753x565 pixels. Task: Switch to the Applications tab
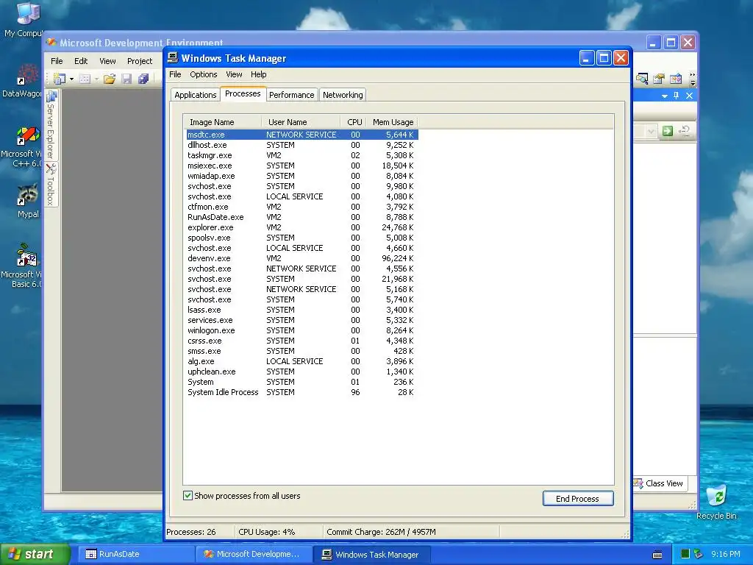196,95
